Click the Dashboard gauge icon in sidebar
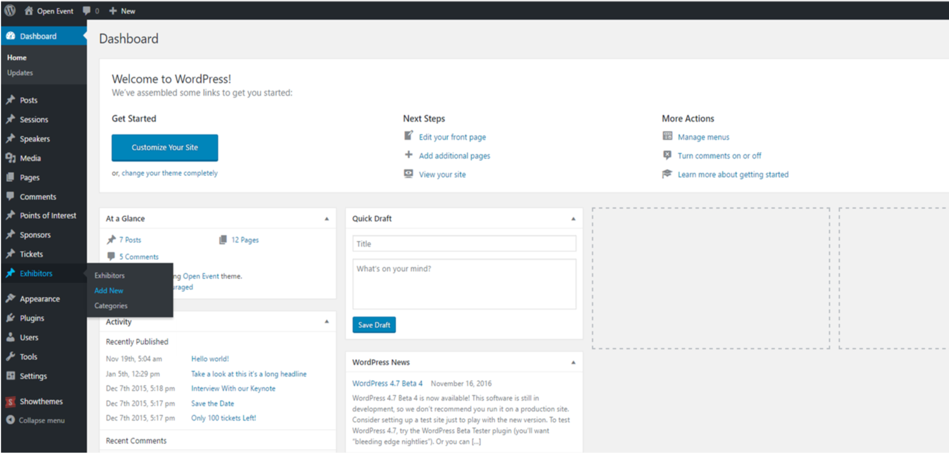Screen dimensions: 949x454 click(10, 36)
